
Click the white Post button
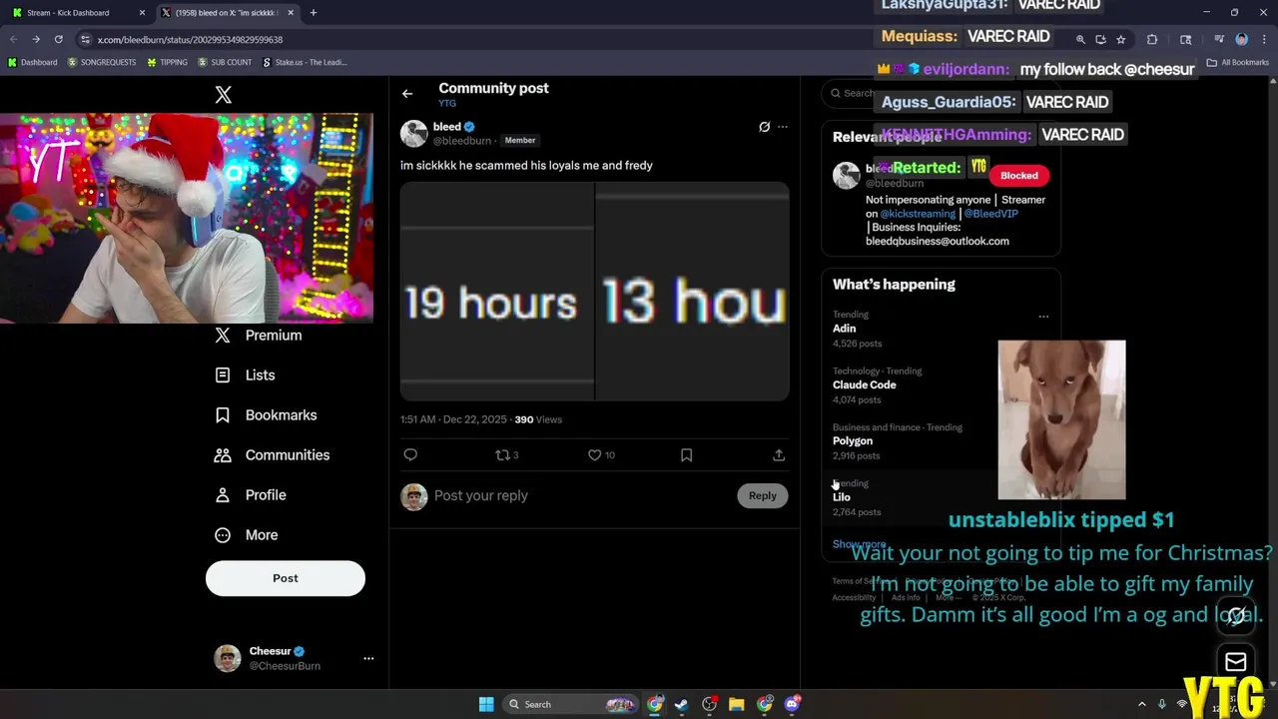286,578
